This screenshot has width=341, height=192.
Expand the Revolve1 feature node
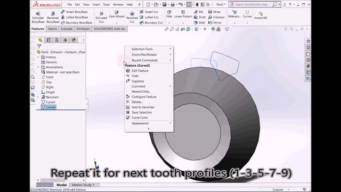[x=38, y=97]
